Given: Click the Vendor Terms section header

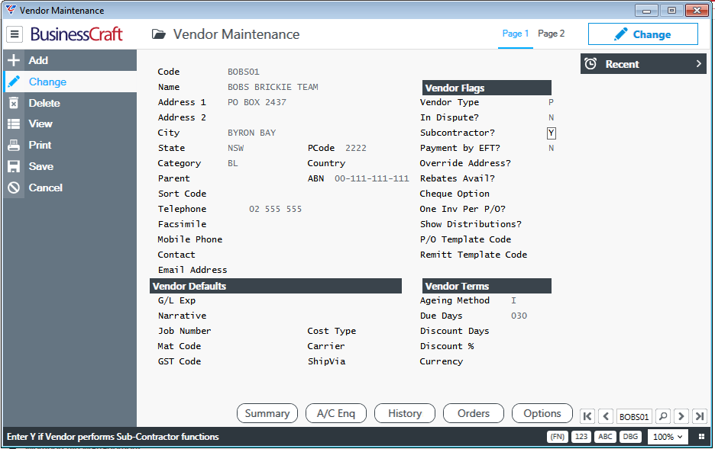Looking at the screenshot, I should (x=487, y=286).
